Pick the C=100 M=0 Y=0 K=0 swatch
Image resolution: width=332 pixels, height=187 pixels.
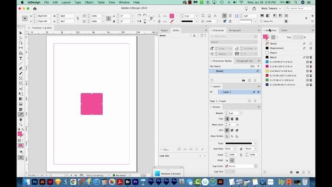pos(288,62)
